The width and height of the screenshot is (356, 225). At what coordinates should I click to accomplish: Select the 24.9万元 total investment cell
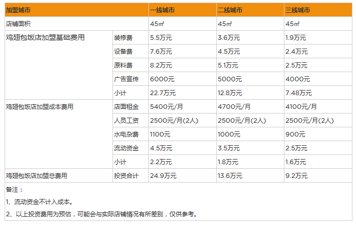[163, 176]
